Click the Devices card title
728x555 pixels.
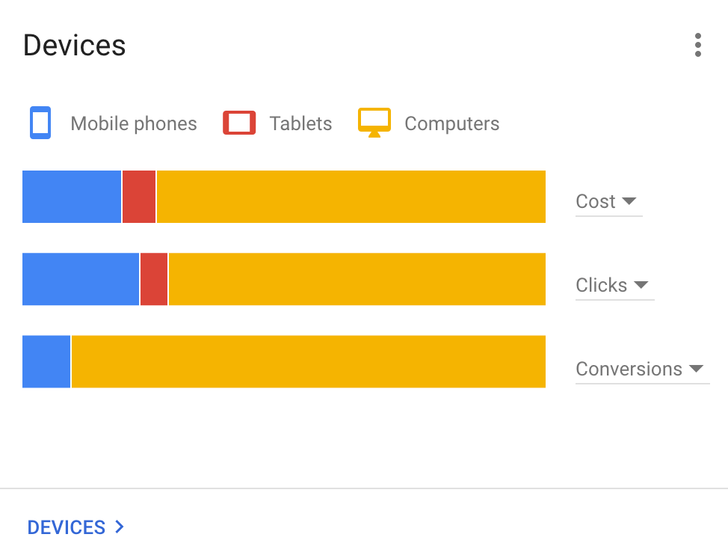coord(74,45)
